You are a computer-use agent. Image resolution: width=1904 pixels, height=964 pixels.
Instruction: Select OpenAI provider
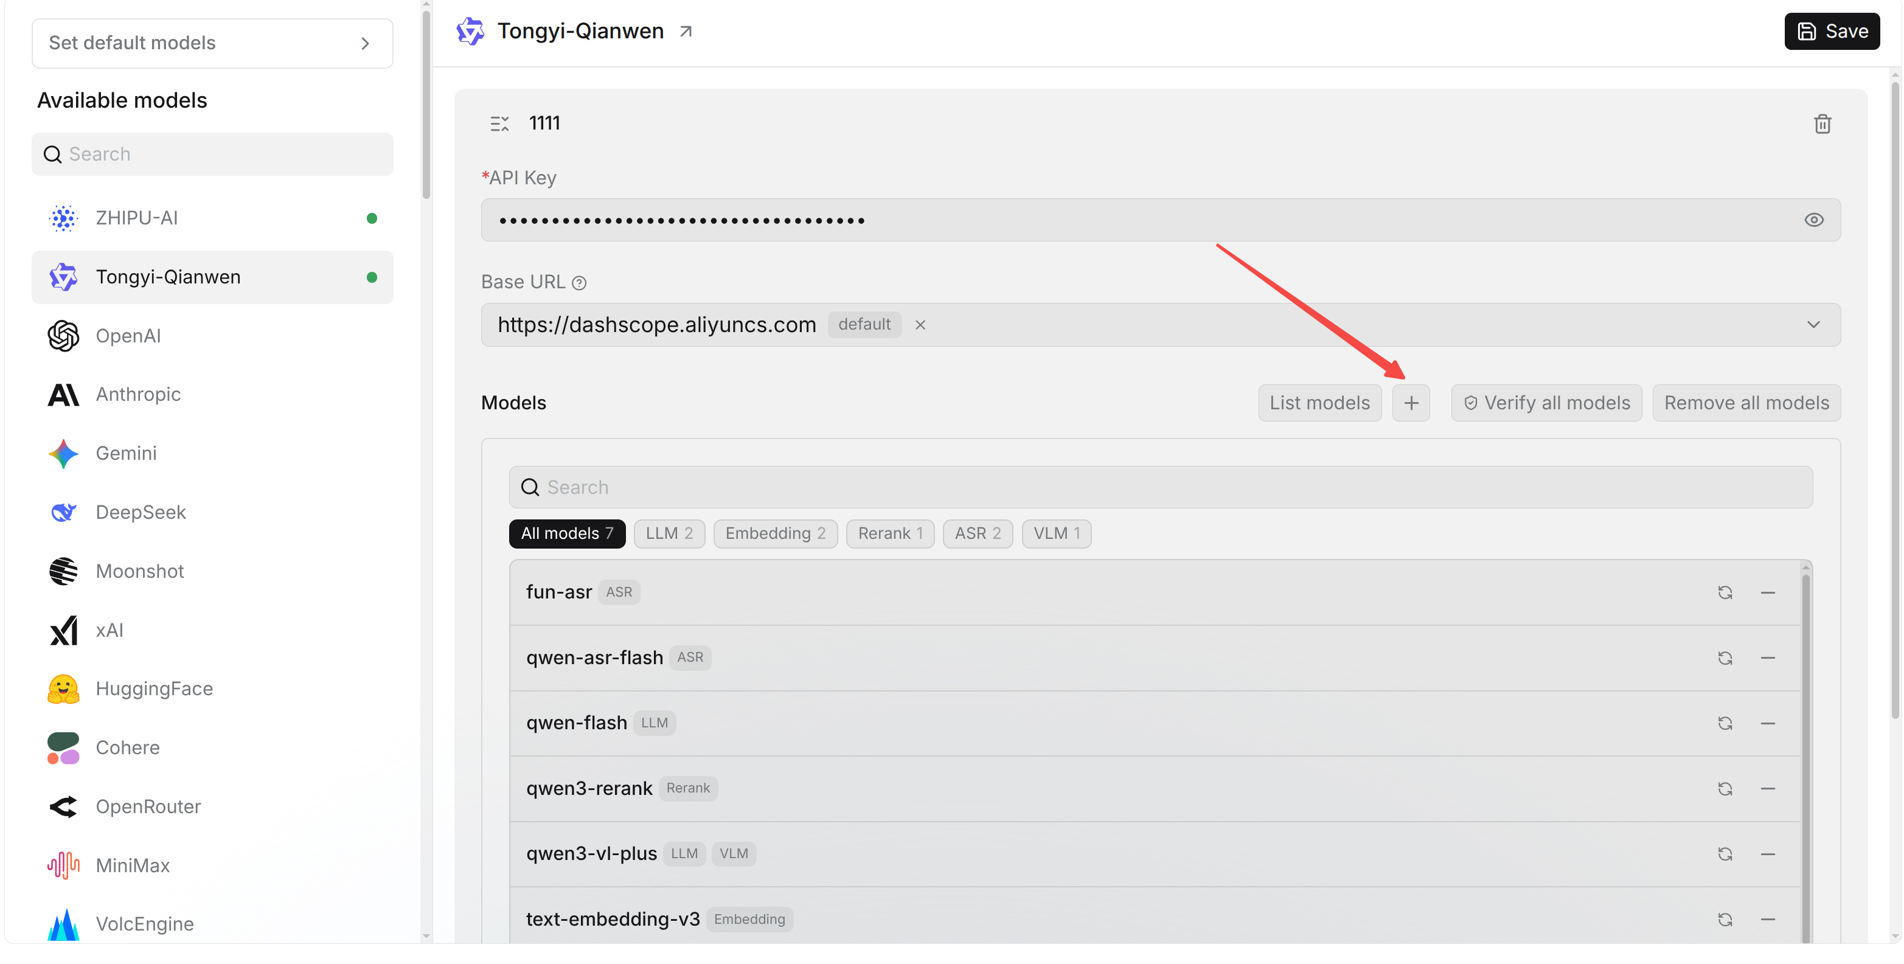[212, 336]
